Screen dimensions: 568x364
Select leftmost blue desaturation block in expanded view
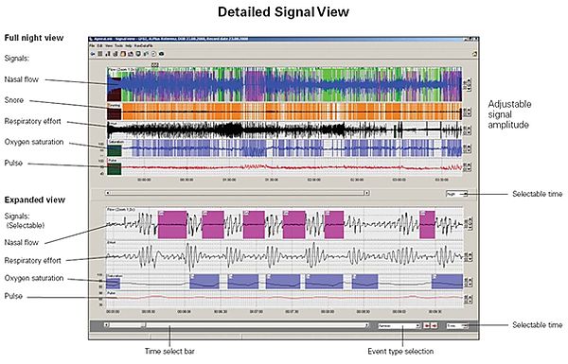113,284
